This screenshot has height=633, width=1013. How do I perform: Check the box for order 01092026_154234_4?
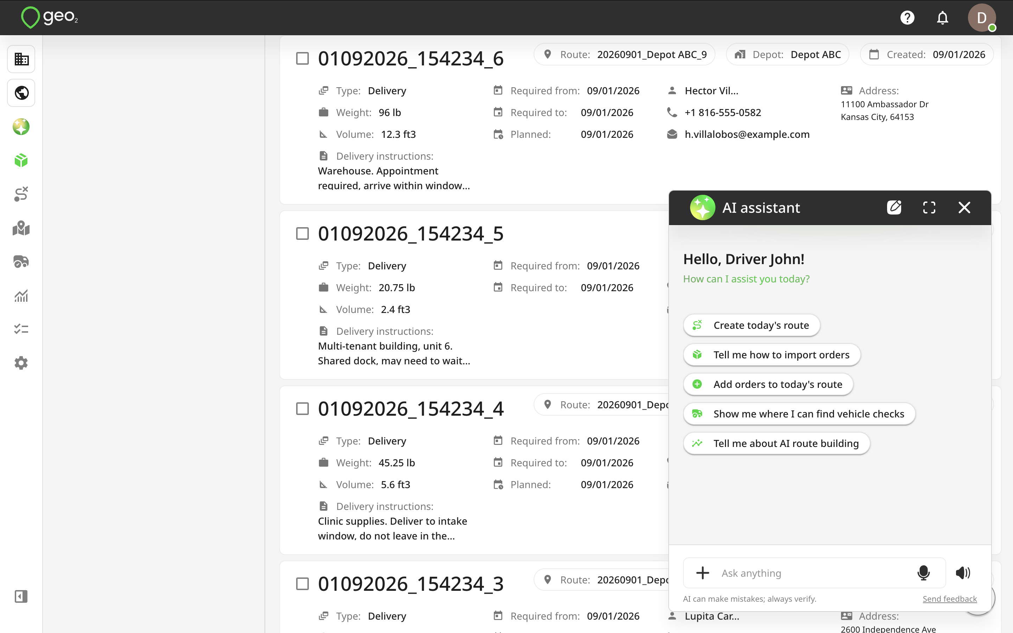pyautogui.click(x=302, y=409)
